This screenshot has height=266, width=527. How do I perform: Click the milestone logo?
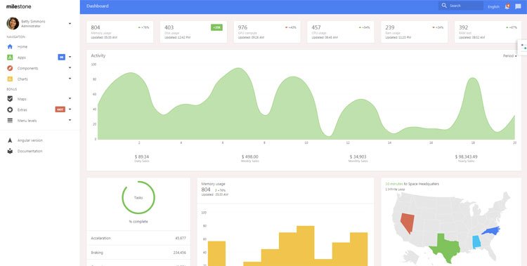point(19,6)
